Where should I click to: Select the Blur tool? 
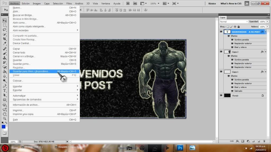pos(5,76)
